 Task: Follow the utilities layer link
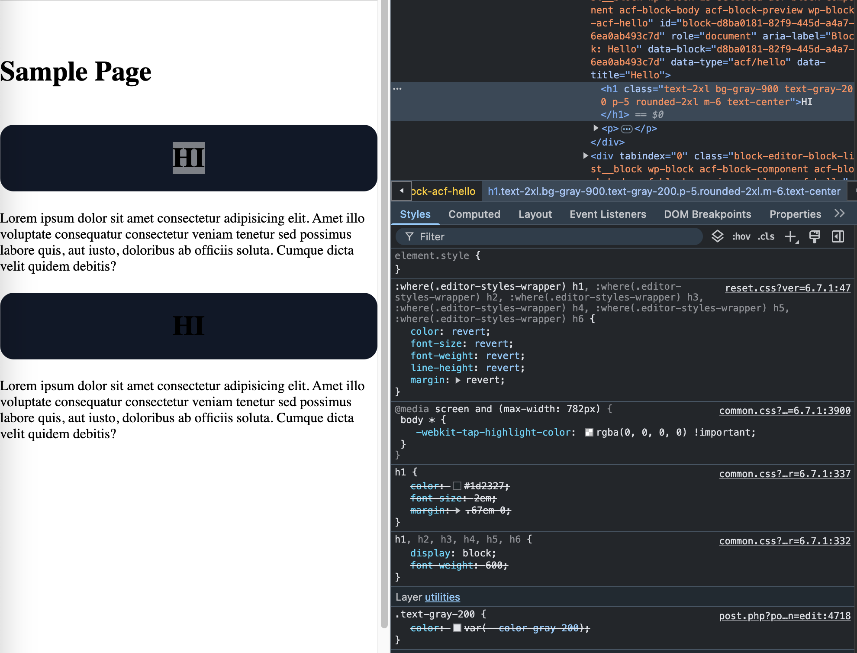click(x=442, y=597)
